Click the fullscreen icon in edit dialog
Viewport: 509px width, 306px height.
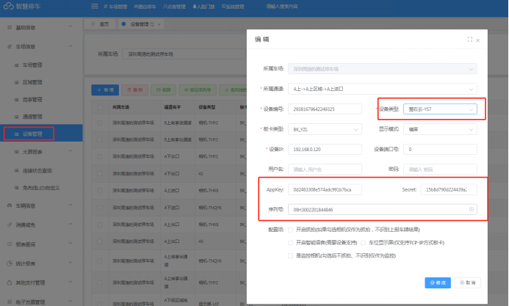click(x=470, y=39)
